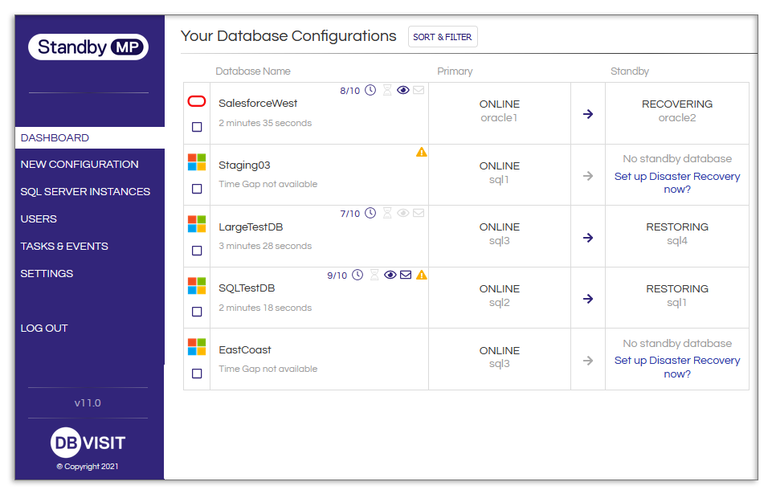The width and height of the screenshot is (772, 494).
Task: Click the envelope icon on SQLTestDB row
Action: pos(406,274)
